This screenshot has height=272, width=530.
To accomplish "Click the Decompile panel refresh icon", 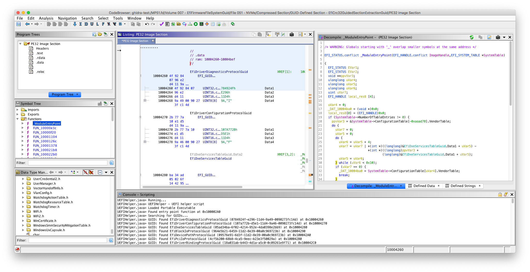I will [x=472, y=37].
